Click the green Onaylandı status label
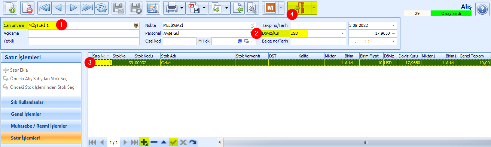This screenshot has height=147, width=491. [451, 13]
